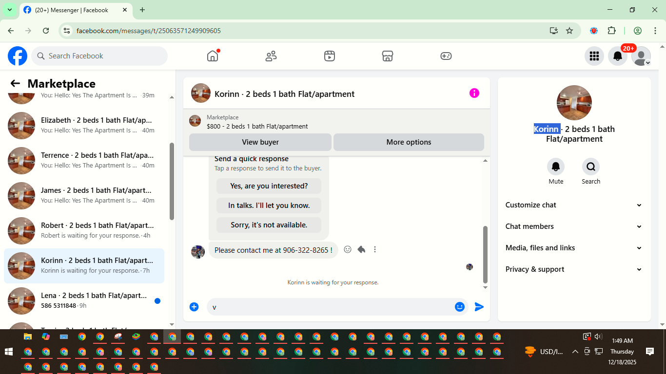
Task: Open the notifications bell with 20+ badge
Action: [x=618, y=56]
